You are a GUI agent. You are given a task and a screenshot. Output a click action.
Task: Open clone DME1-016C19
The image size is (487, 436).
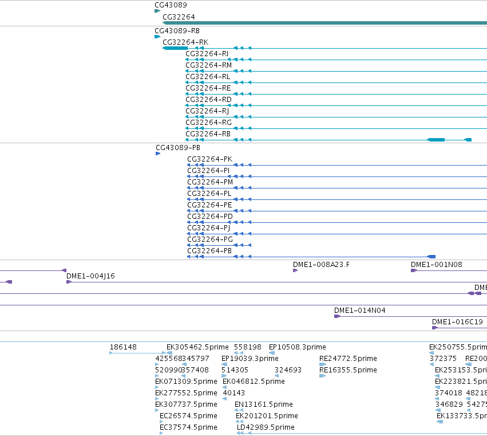(457, 322)
